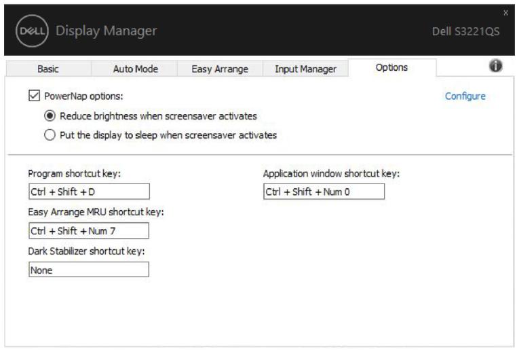
Task: Click the info icon beside the tabs
Action: pyautogui.click(x=495, y=66)
